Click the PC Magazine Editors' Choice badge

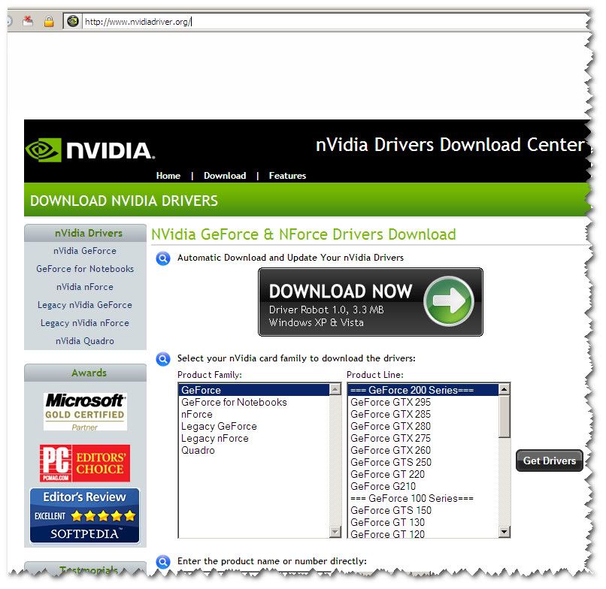[85, 463]
